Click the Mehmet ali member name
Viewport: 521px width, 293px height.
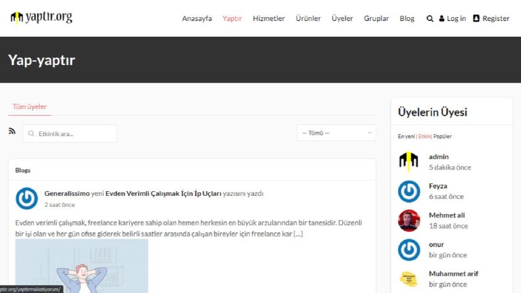447,215
